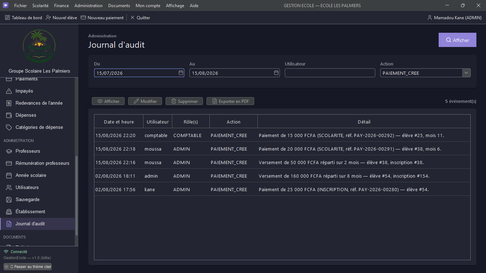Screen dimensions: 486x273
Task: Click the Professeurs graduation cap icon
Action: click(x=9, y=151)
